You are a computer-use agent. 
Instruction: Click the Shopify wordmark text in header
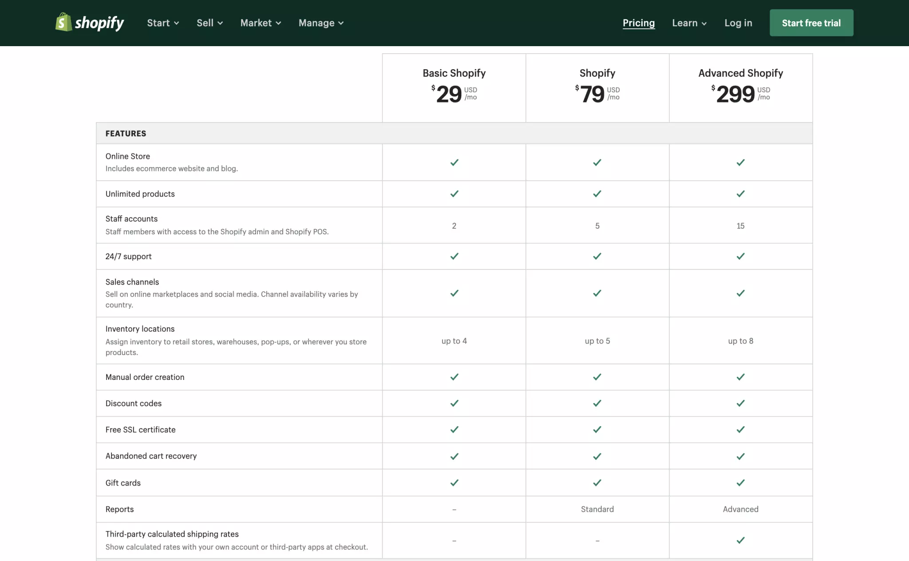click(99, 23)
